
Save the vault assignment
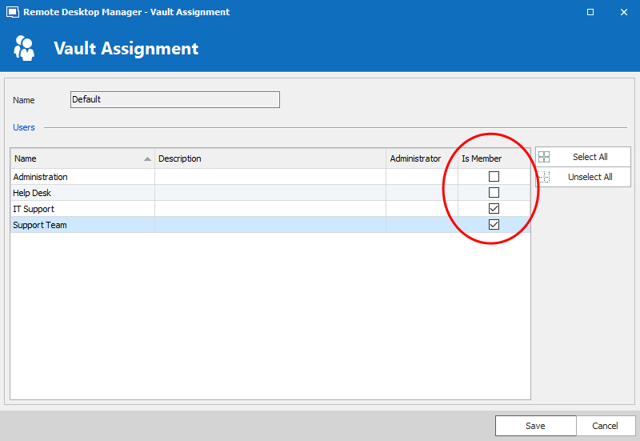pyautogui.click(x=535, y=426)
